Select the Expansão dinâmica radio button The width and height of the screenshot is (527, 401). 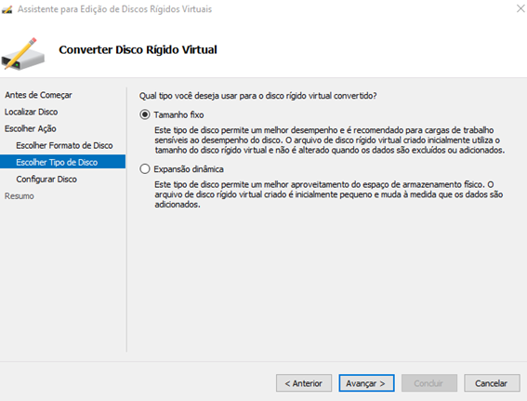click(145, 169)
